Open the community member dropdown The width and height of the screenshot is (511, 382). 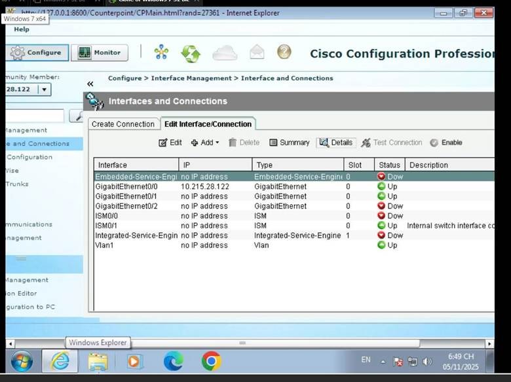45,90
